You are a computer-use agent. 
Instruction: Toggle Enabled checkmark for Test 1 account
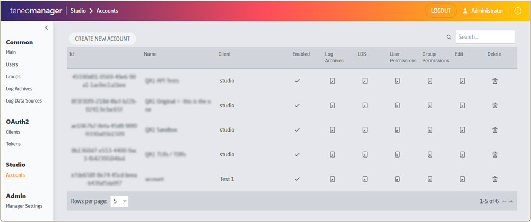tap(297, 179)
